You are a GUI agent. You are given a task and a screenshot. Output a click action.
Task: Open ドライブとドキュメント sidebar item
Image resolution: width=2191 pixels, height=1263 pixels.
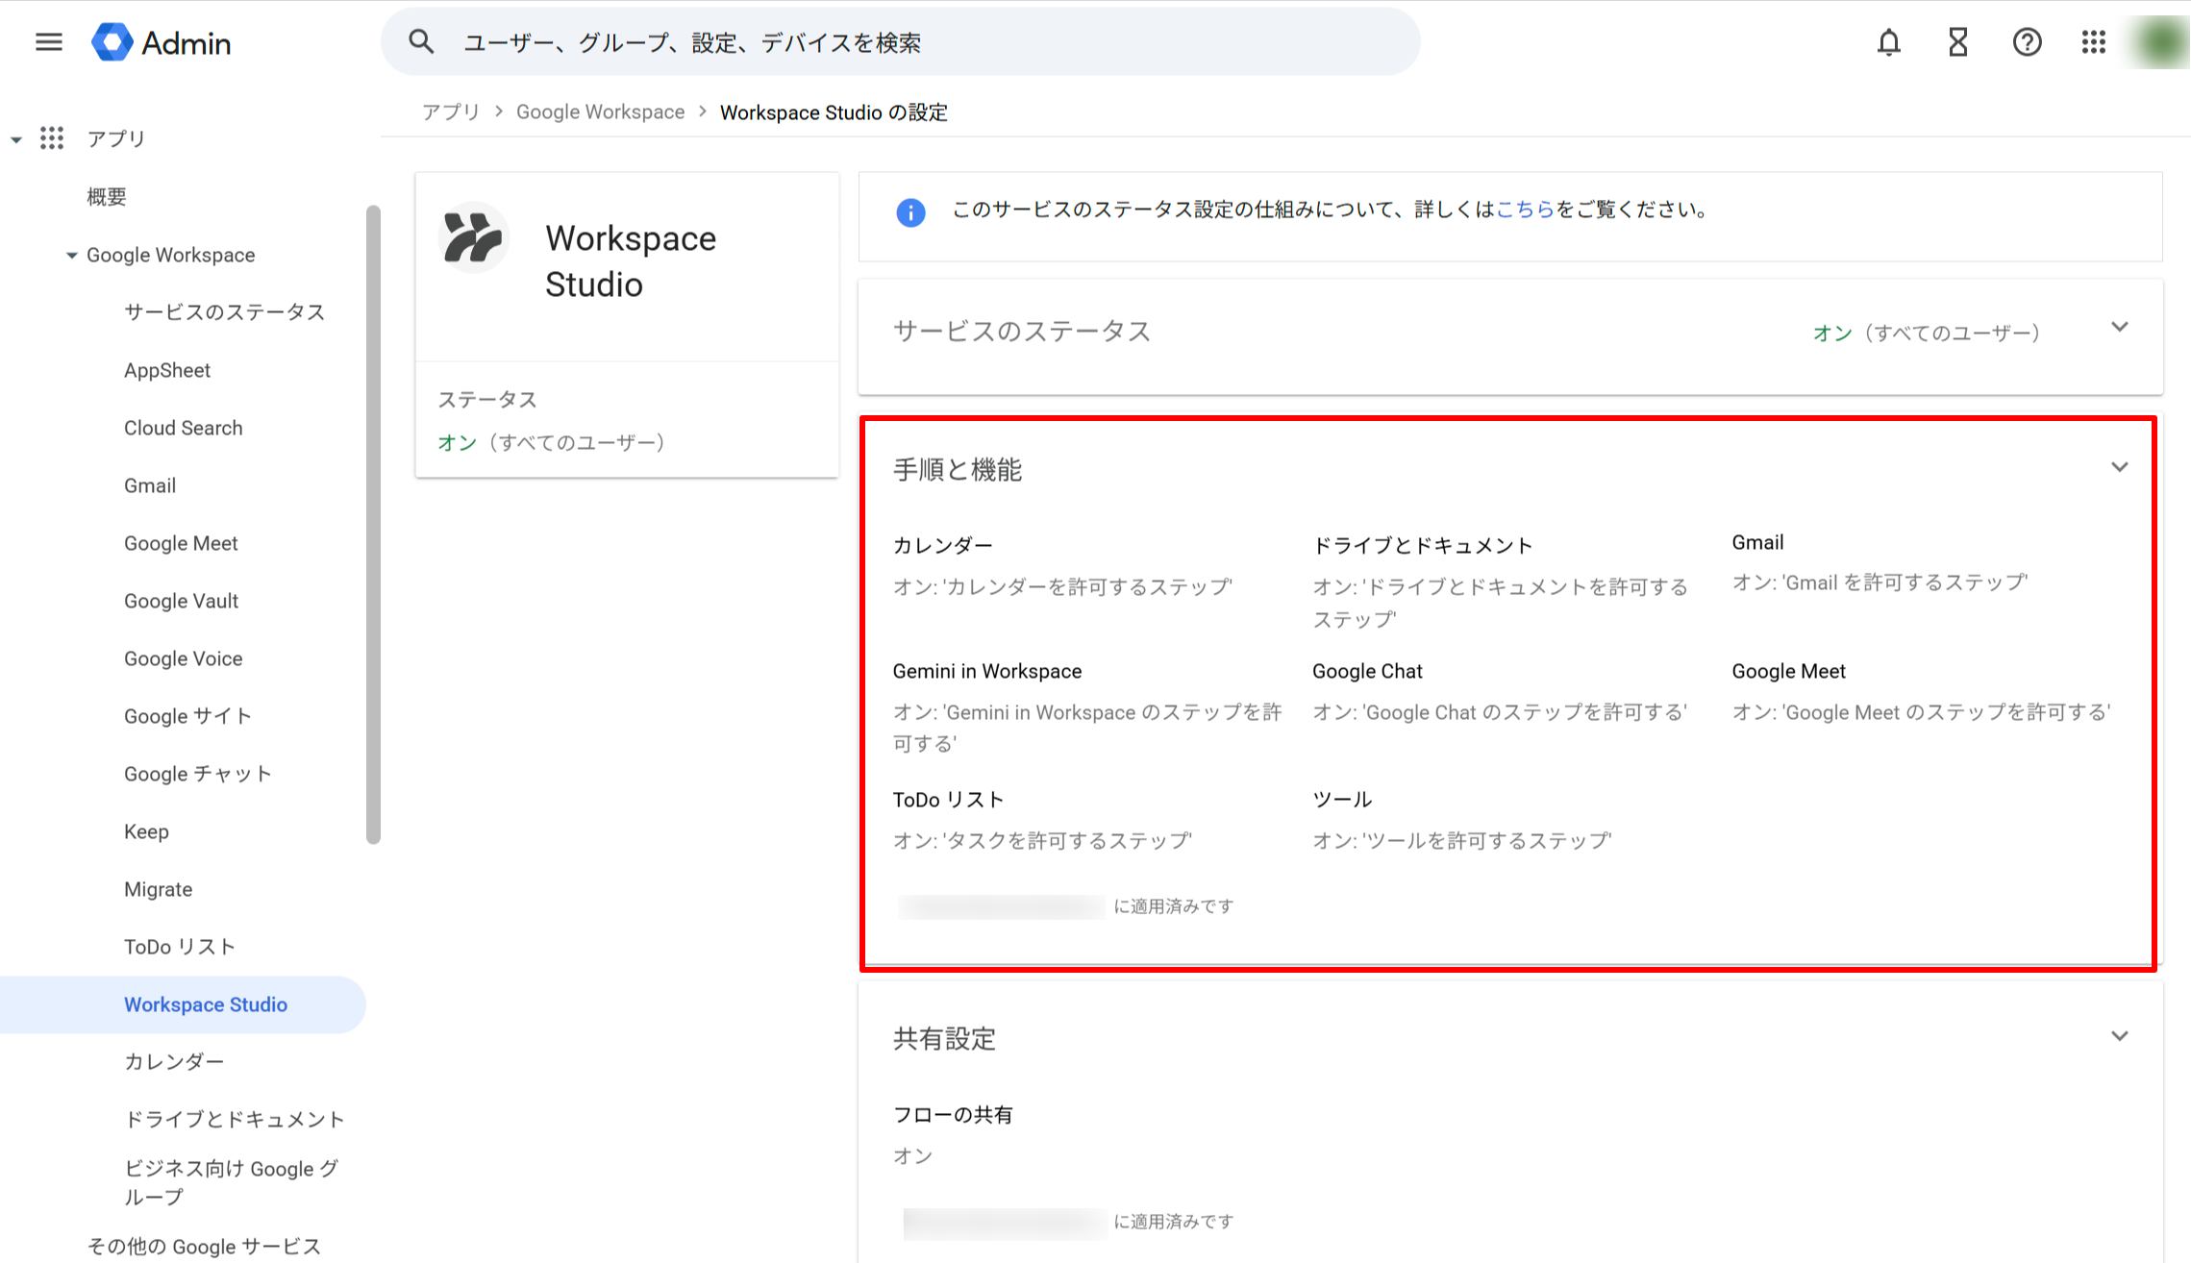click(x=234, y=1120)
